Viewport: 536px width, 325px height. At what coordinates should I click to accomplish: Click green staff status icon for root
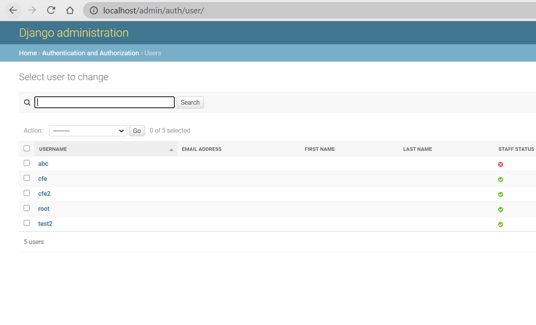500,209
